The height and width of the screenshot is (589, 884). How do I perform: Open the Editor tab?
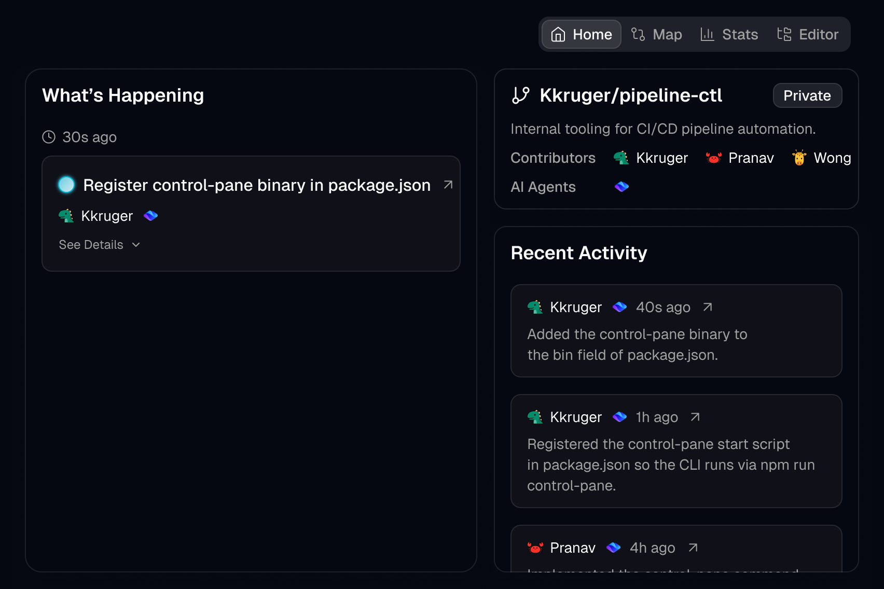[808, 34]
